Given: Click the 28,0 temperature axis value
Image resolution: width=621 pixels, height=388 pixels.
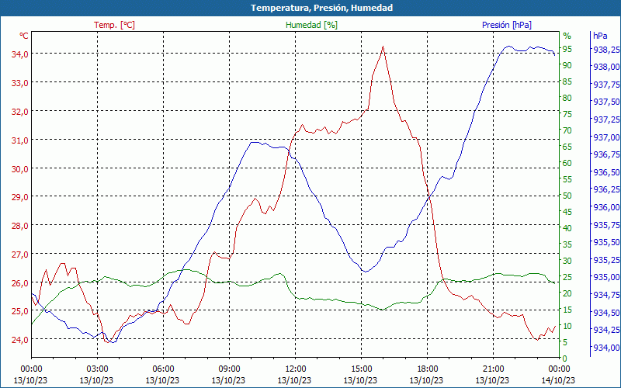Looking at the screenshot, I should pyautogui.click(x=20, y=226).
